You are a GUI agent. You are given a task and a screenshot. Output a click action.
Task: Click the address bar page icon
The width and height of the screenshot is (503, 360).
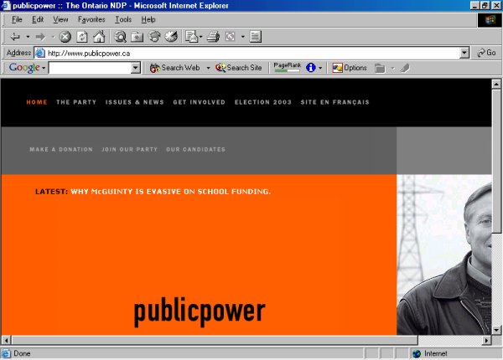tap(39, 54)
